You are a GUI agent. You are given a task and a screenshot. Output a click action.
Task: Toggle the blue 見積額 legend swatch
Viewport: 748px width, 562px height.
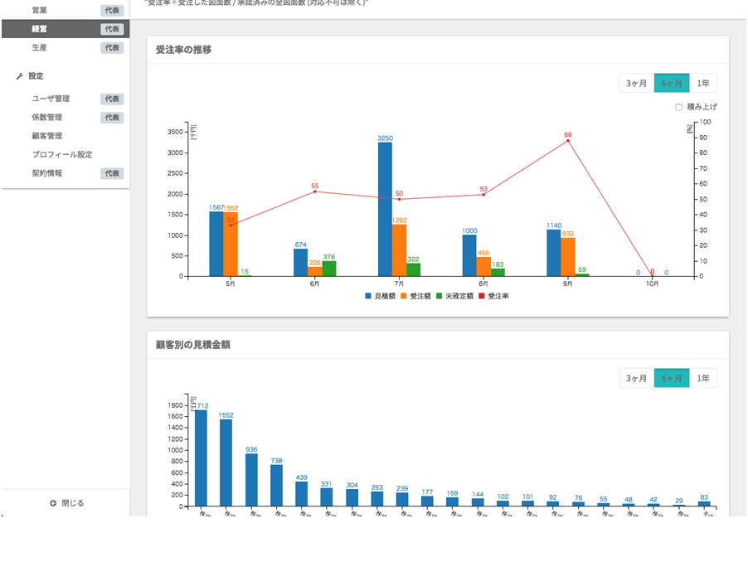367,296
